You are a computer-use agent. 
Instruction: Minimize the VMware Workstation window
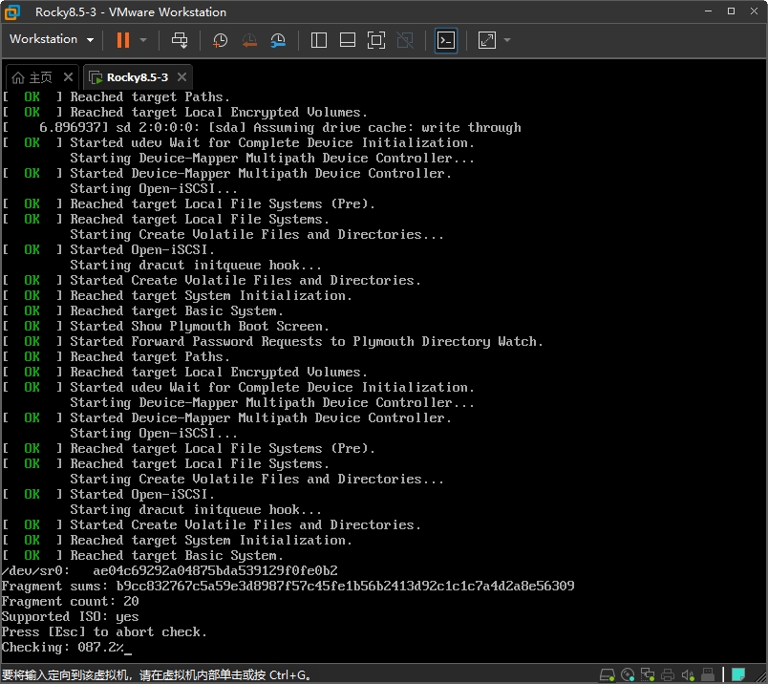[x=708, y=11]
